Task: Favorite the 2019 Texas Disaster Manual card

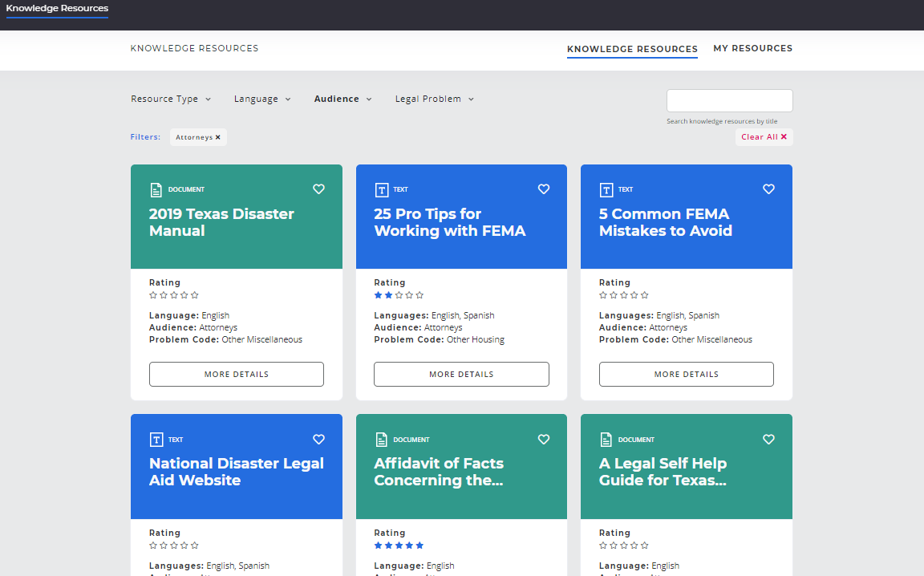Action: (318, 189)
